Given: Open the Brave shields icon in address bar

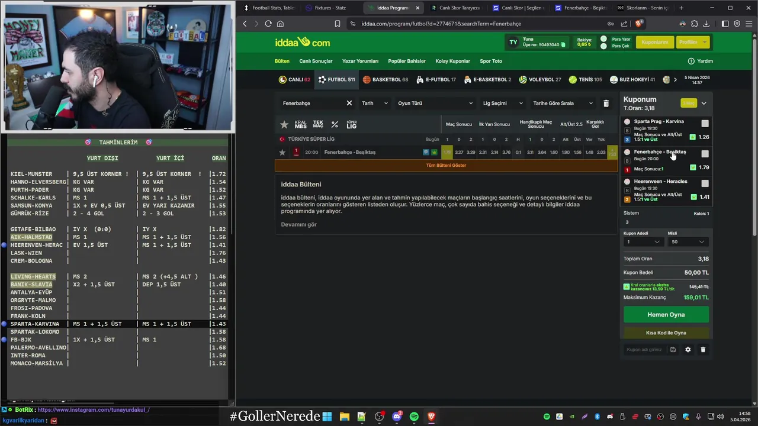Looking at the screenshot, I should tap(638, 24).
